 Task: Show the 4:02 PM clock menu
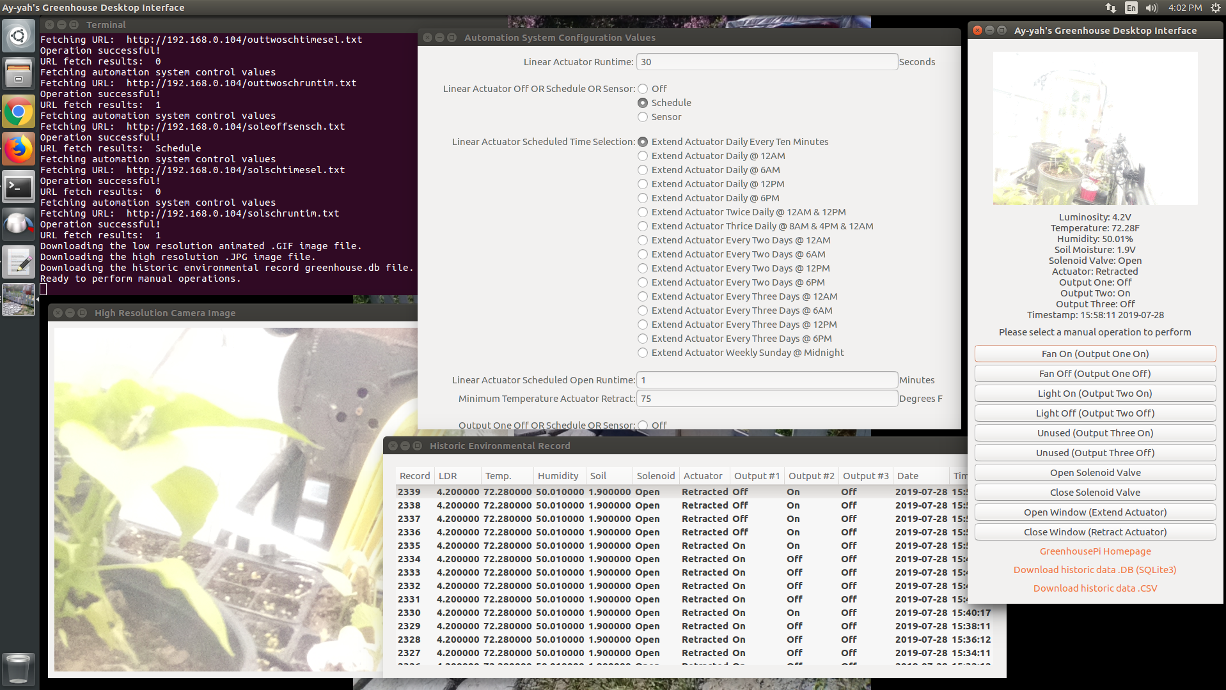1185,8
